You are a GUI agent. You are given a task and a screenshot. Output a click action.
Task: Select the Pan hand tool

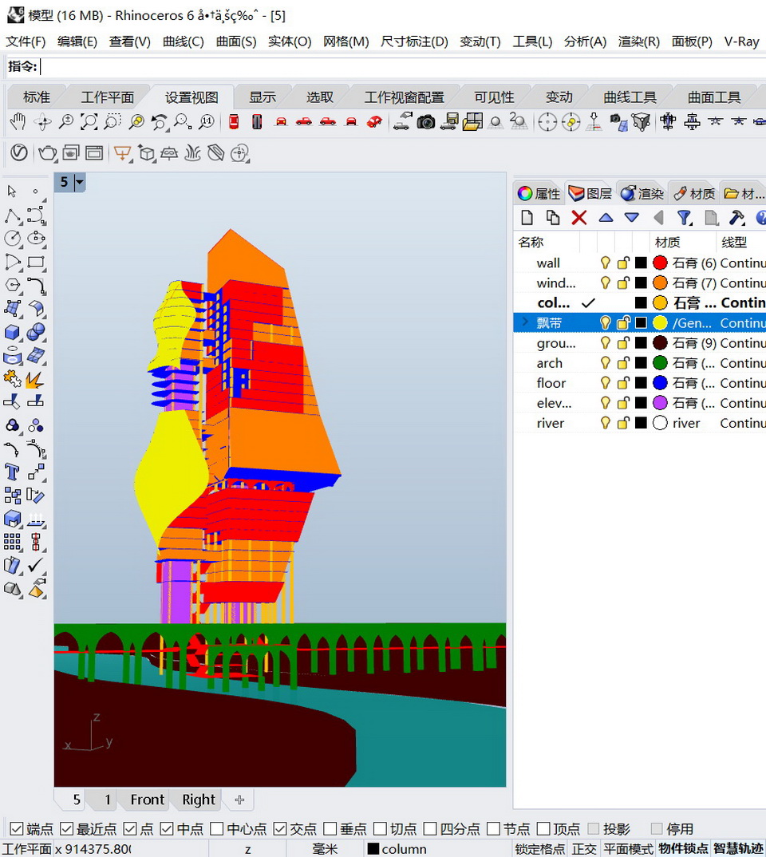click(x=18, y=122)
